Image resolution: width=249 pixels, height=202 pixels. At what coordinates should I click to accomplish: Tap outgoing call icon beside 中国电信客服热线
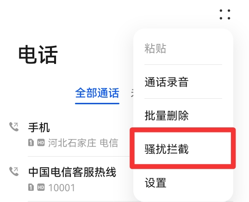[x=14, y=171]
